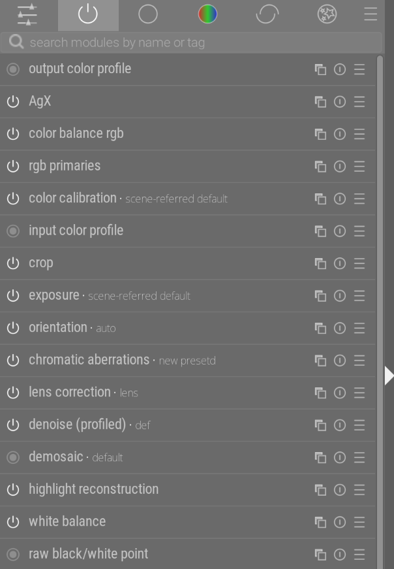Switch to the color modules group tab
This screenshot has height=569, width=394.
point(207,14)
